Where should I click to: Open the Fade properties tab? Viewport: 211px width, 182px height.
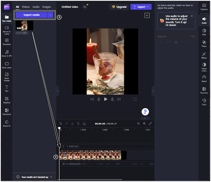click(x=204, y=32)
